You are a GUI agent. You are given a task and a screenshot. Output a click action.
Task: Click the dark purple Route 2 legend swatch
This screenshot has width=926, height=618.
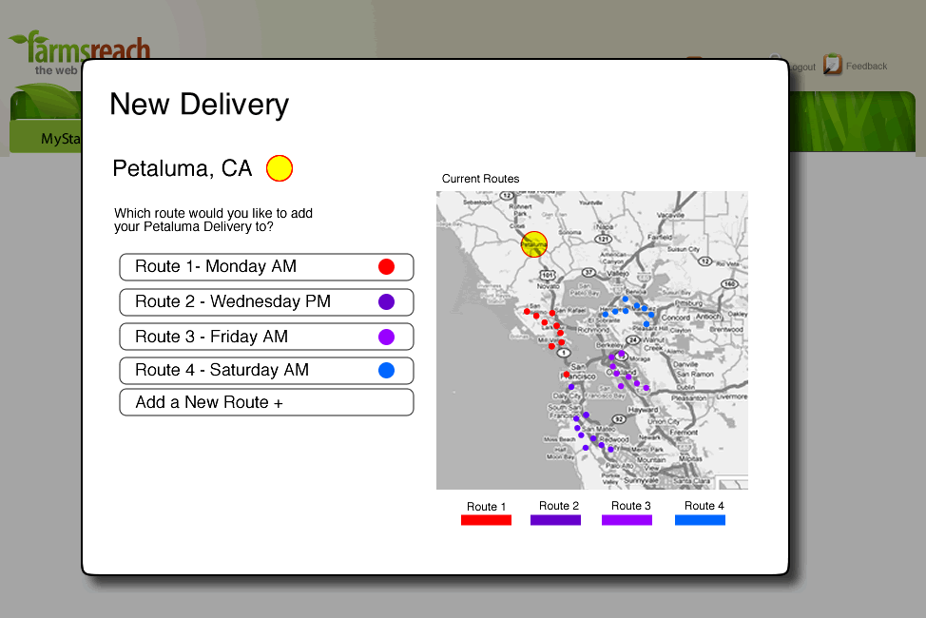[x=555, y=520]
